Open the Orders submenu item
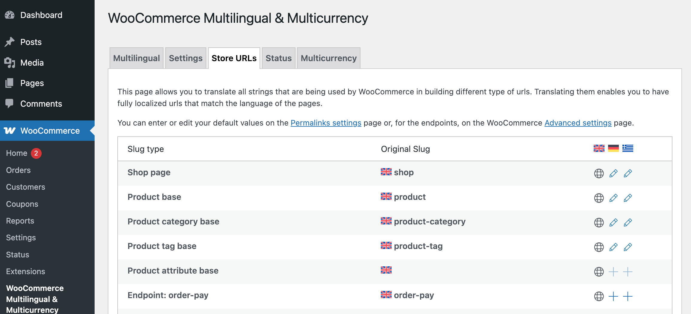Image resolution: width=691 pixels, height=314 pixels. coord(18,170)
